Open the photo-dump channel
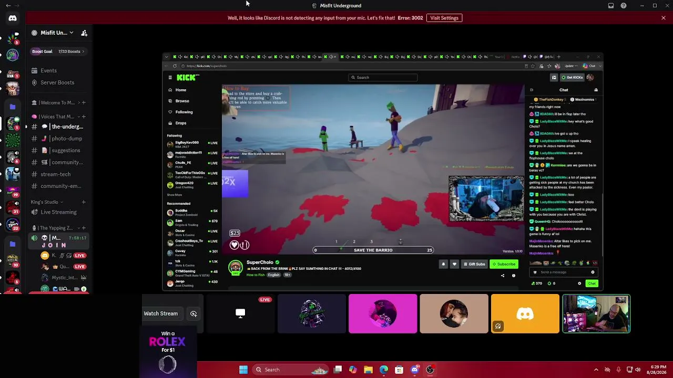The height and width of the screenshot is (378, 673). [59, 139]
